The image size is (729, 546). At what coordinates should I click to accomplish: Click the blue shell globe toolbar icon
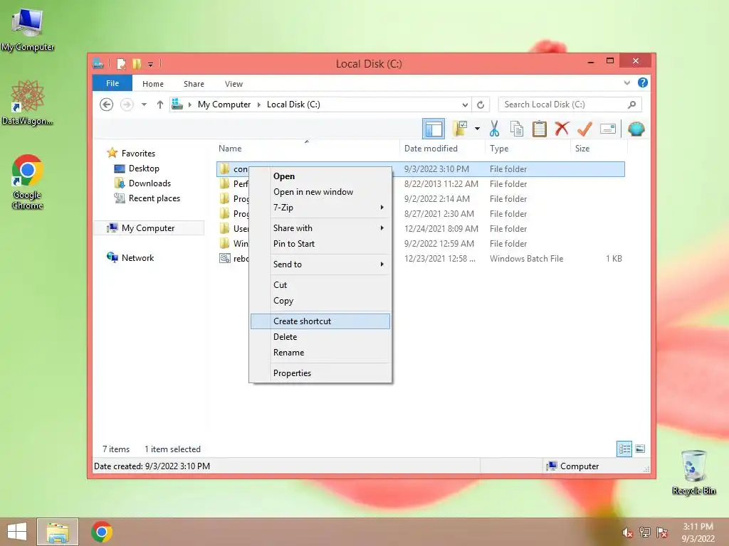pyautogui.click(x=636, y=129)
